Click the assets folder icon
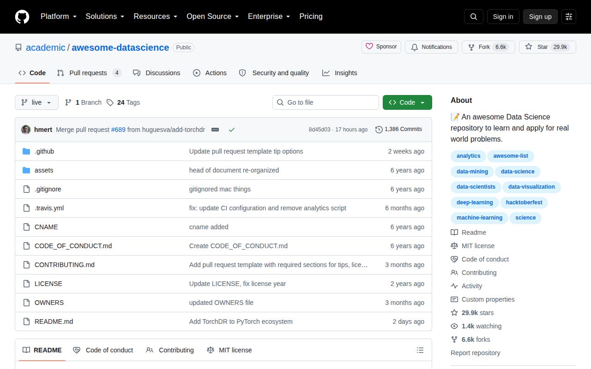The image size is (591, 369). [26, 170]
